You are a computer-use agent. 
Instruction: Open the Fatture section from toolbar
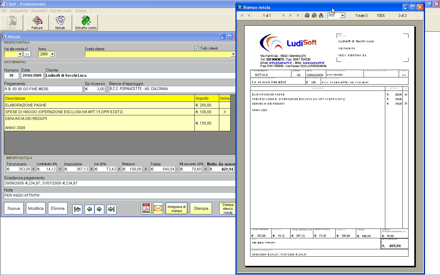37,22
